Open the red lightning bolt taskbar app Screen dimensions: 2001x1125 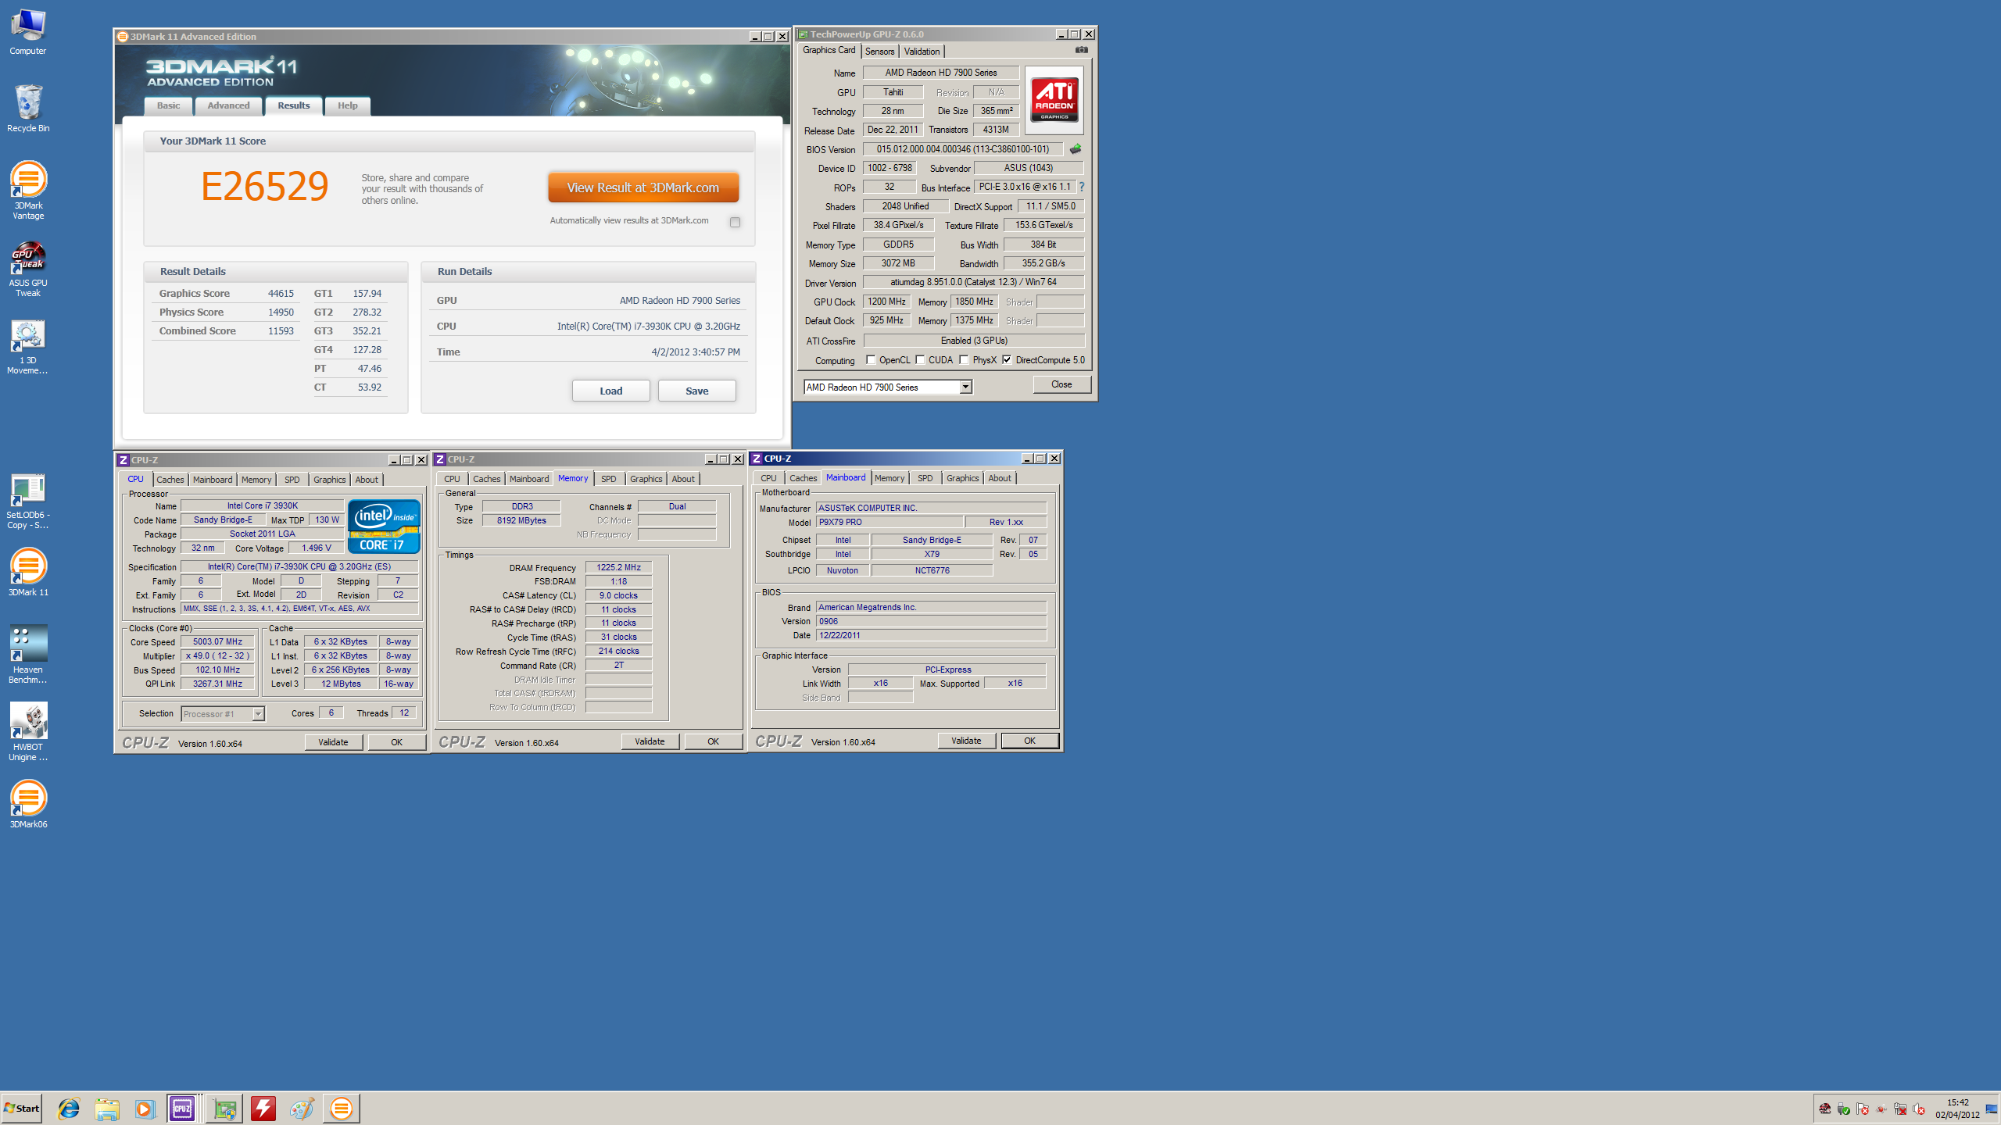263,1109
